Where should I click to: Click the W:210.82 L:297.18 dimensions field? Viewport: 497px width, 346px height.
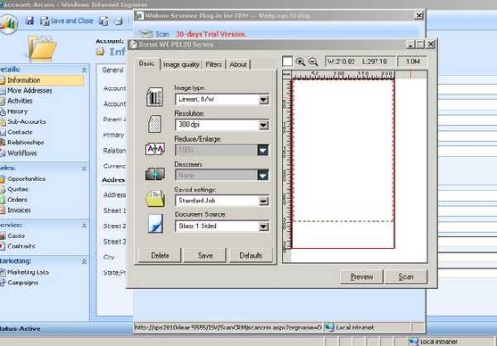click(360, 62)
